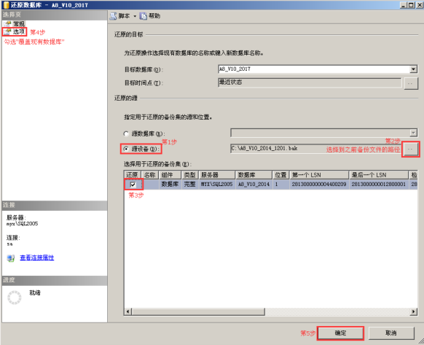Click the horizontal scrollbar right arrow
Viewport: 424px width, 345px height.
(414, 311)
